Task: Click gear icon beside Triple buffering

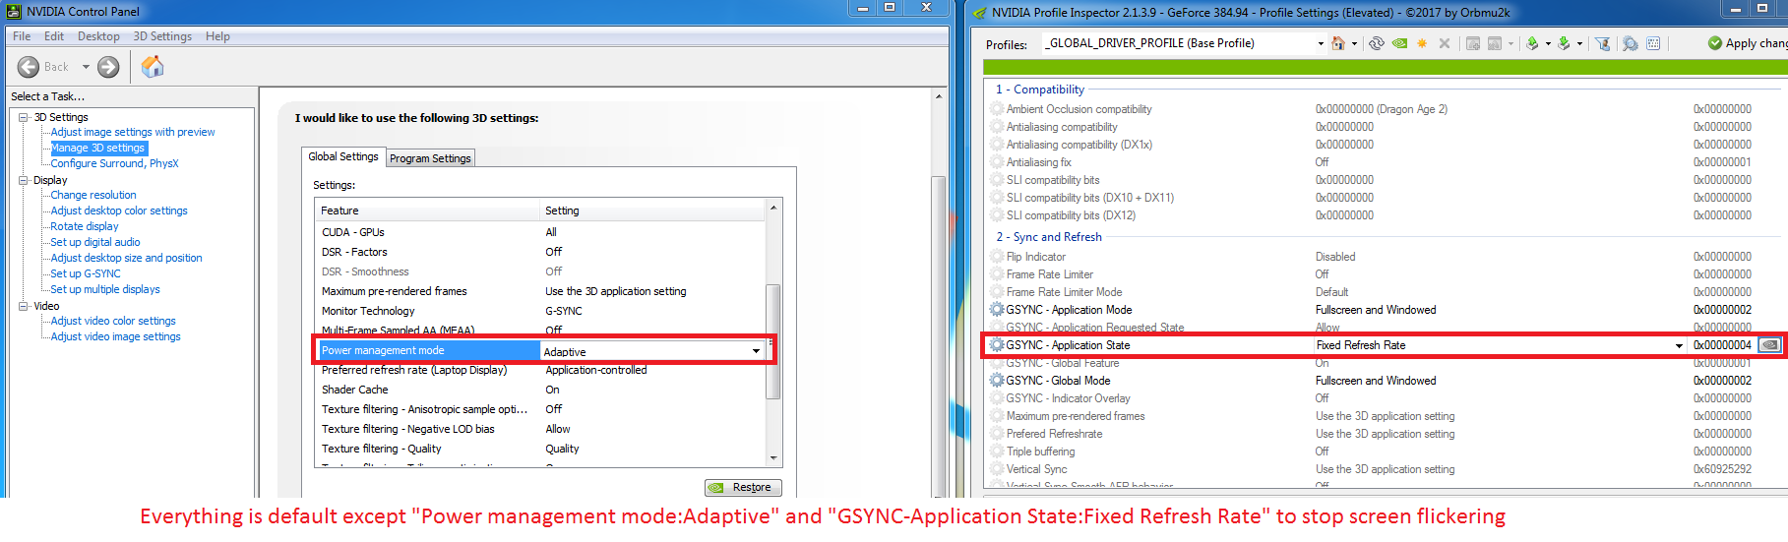Action: (997, 452)
